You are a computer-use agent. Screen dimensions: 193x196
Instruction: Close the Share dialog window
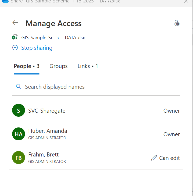pyautogui.click(x=186, y=1)
